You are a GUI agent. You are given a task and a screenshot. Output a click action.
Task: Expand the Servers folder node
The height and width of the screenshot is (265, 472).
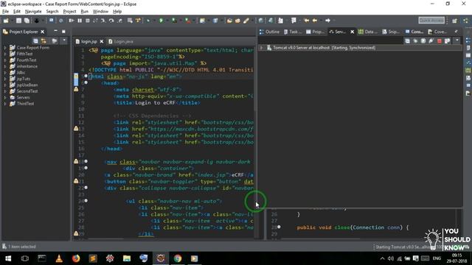tap(5, 97)
